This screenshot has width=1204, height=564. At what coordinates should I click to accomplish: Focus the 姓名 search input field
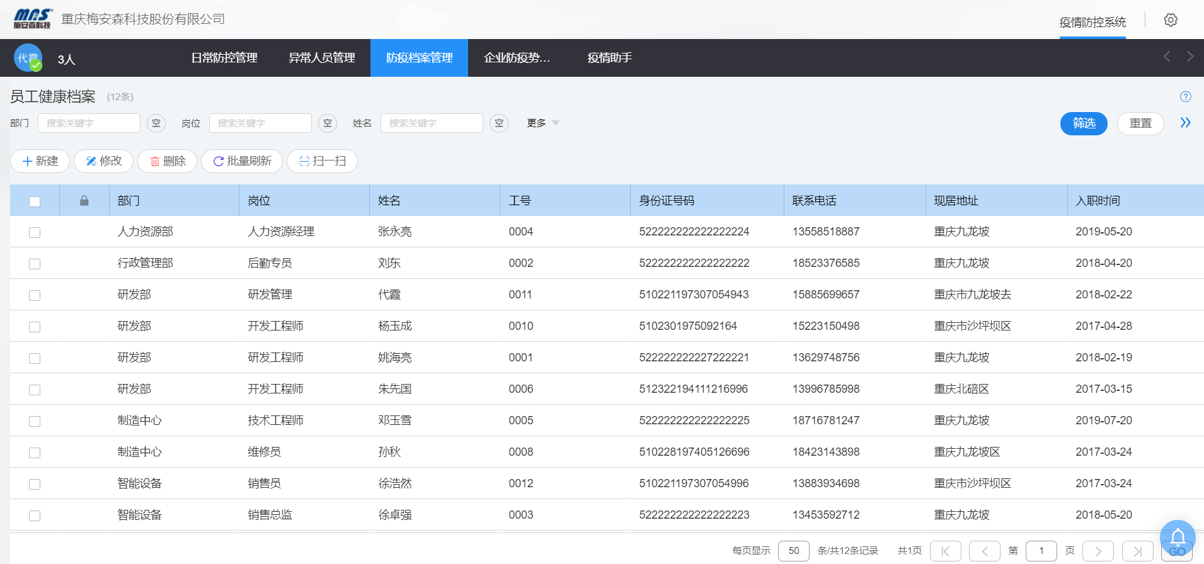click(432, 123)
